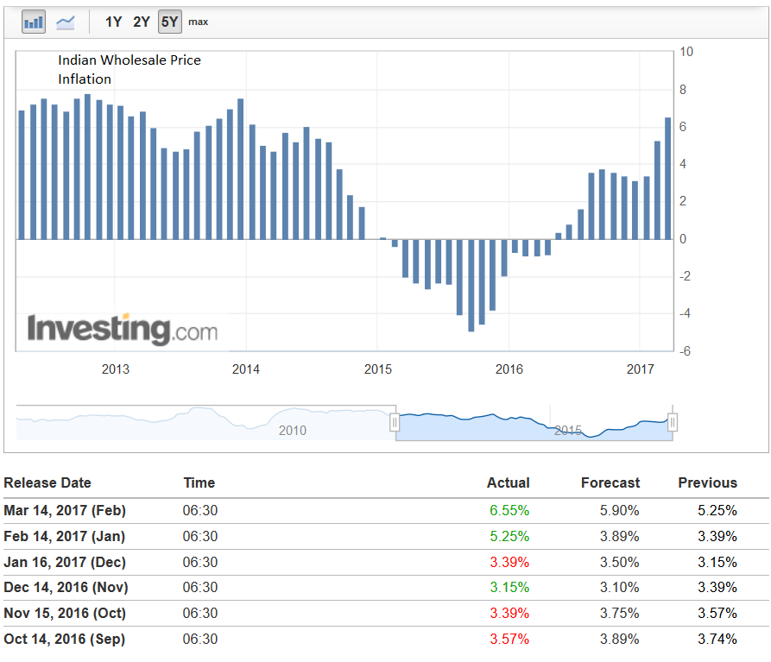
Task: Click the highlighted navigator range area
Action: (534, 422)
